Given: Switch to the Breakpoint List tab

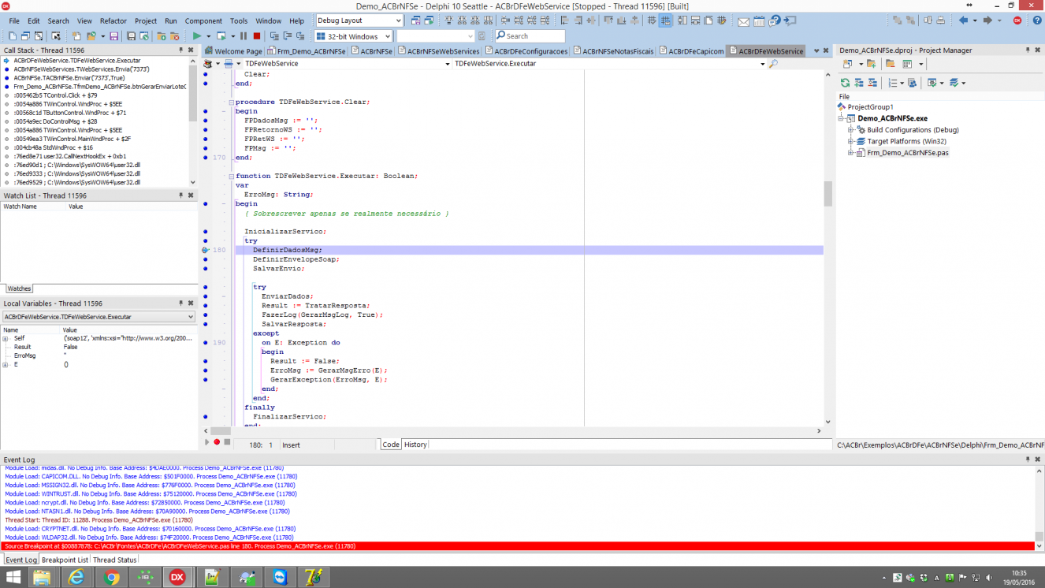Looking at the screenshot, I should (65, 560).
